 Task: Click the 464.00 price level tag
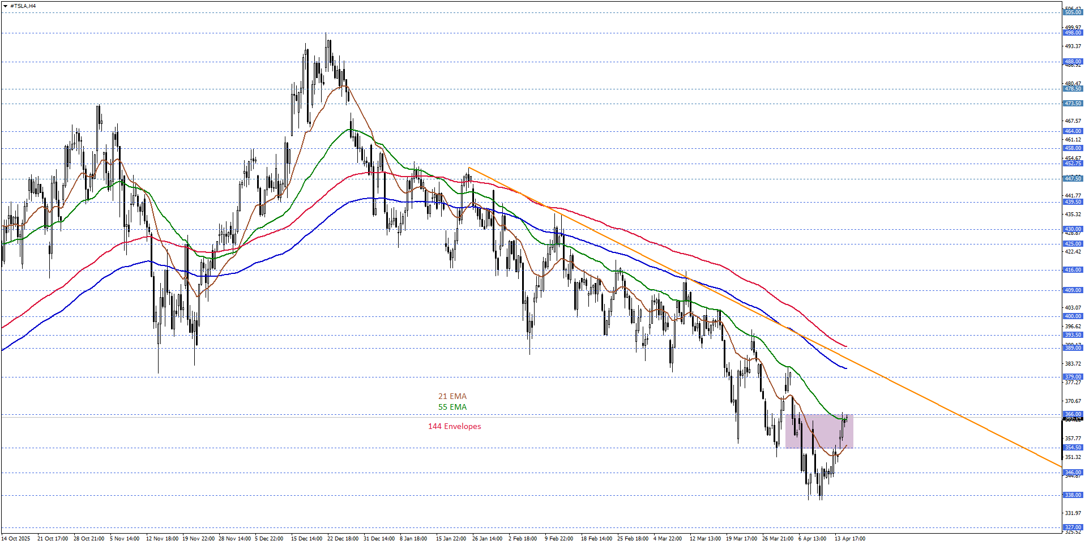coord(1073,131)
